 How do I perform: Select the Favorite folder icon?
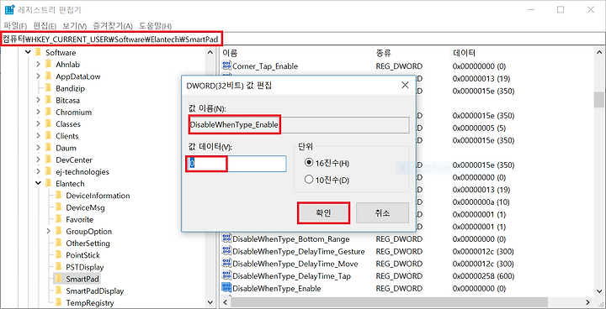[x=58, y=219]
